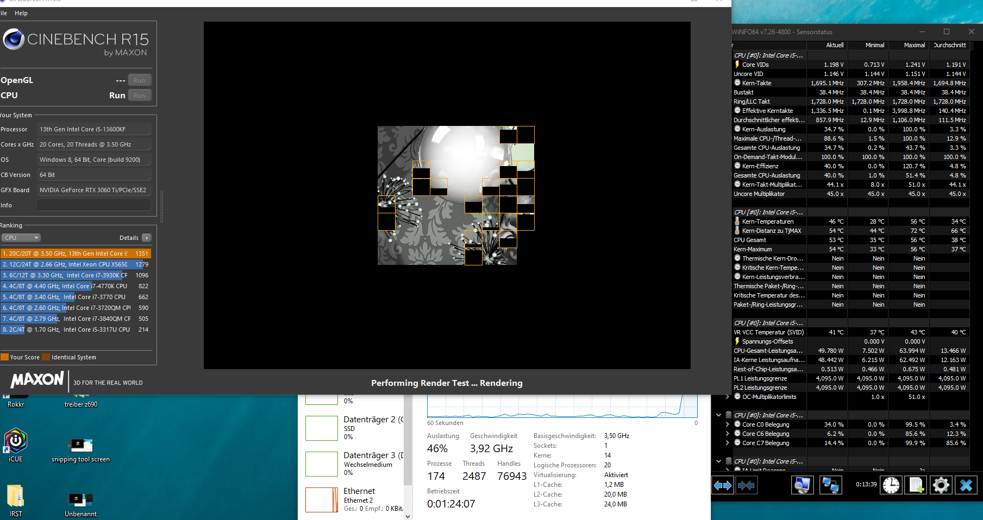The image size is (983, 520).
Task: Select the Intel Core i7-3720QM ranking row
Action: 76,308
